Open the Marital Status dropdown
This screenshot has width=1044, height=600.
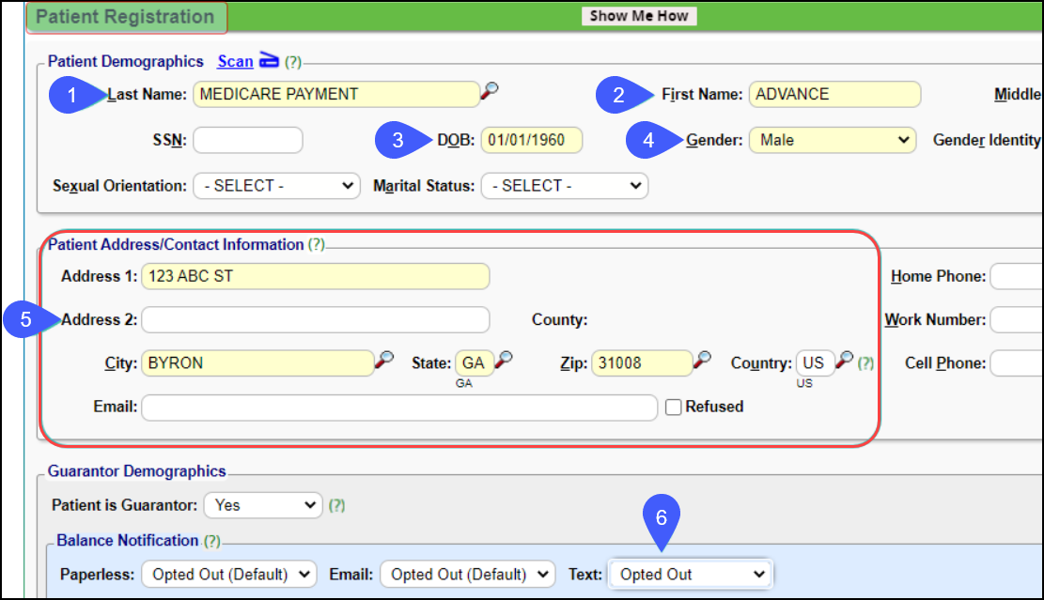[x=564, y=186]
